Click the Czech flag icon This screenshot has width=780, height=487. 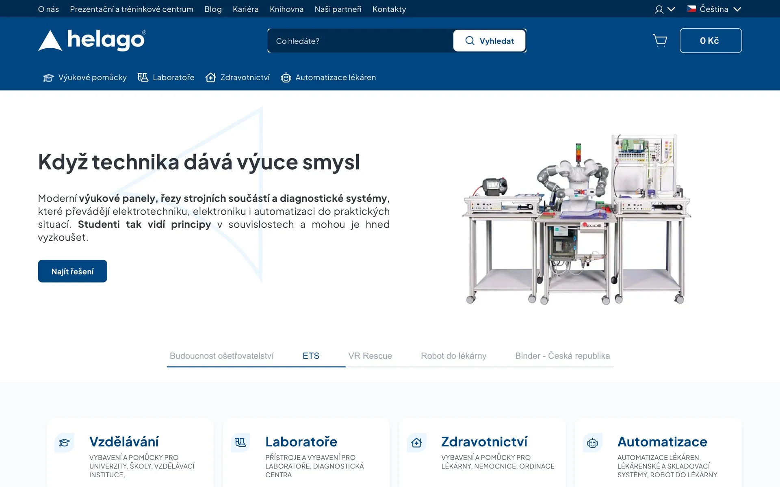691,9
